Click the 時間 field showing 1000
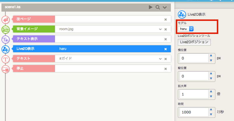 (x=193, y=112)
